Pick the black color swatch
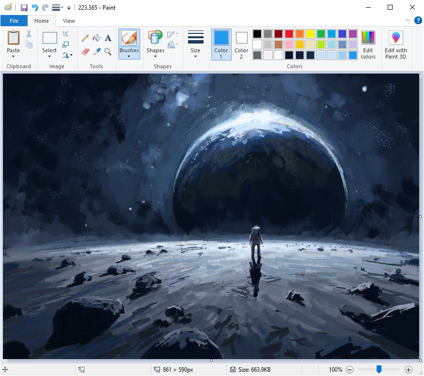424x376 pixels. (x=257, y=34)
